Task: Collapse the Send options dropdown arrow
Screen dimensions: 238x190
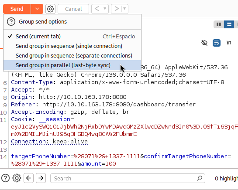Action: 37,9
